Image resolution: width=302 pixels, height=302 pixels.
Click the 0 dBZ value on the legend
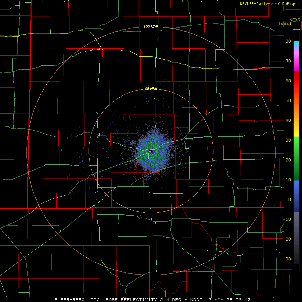tap(290, 200)
